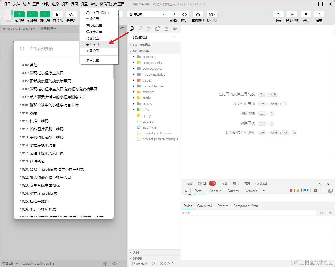Open the 消息 notifications bell icon

pos(319,14)
